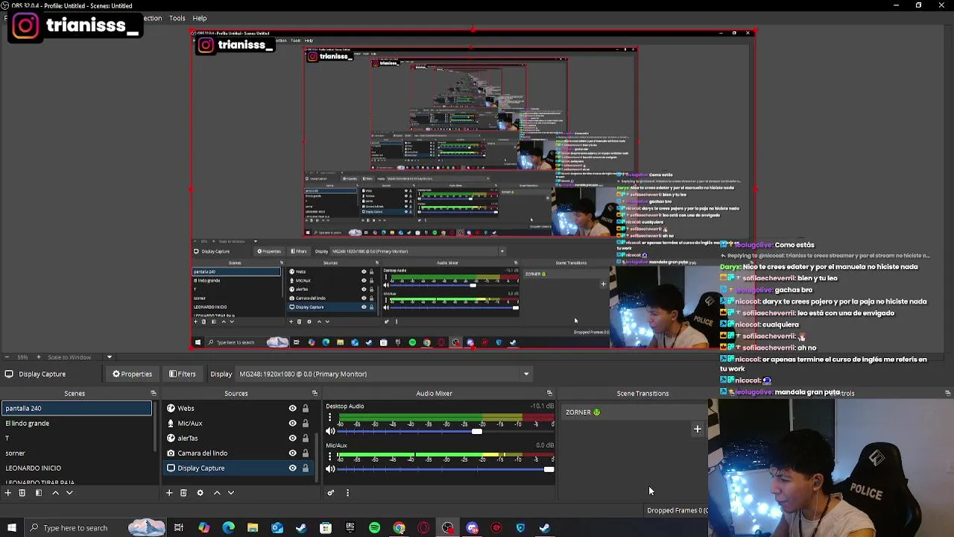954x537 pixels.
Task: Open Advanced Audio Properties gears icon
Action: 331,492
